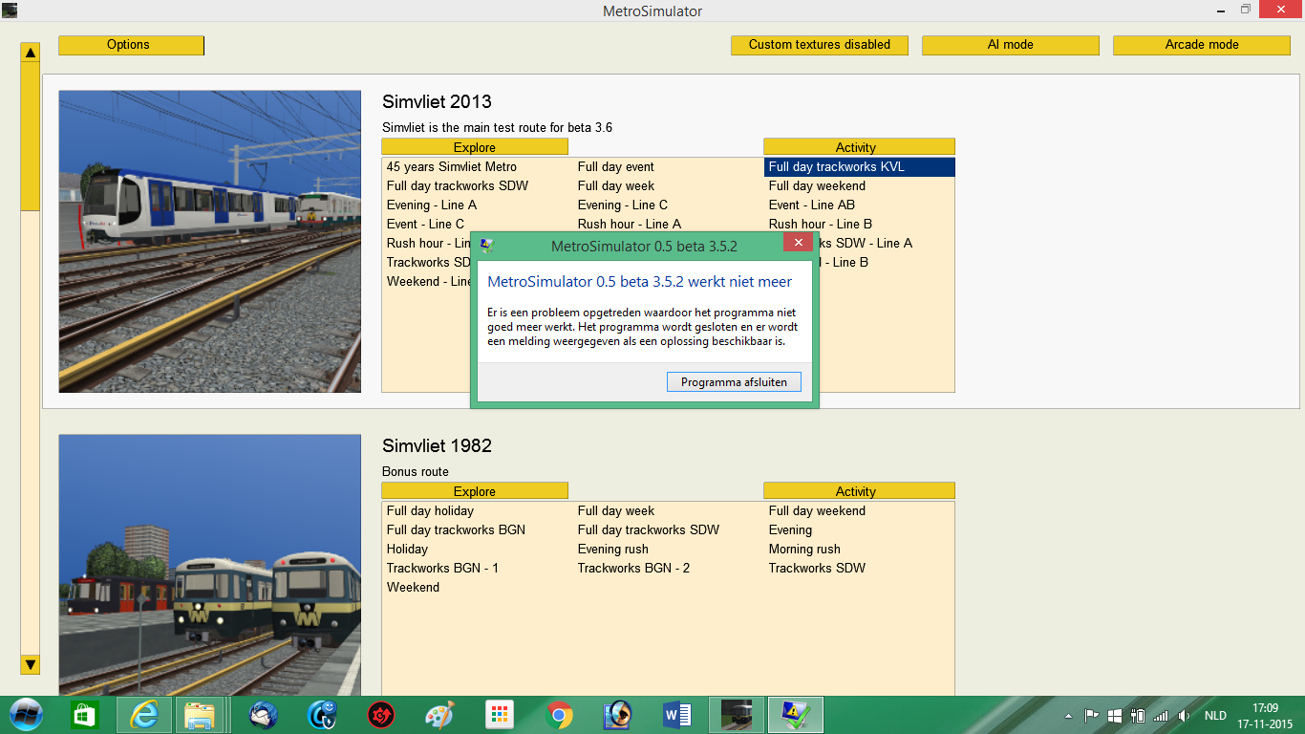Open File Explorer from the taskbar
Viewport: 1305px width, 734px height.
pyautogui.click(x=200, y=714)
